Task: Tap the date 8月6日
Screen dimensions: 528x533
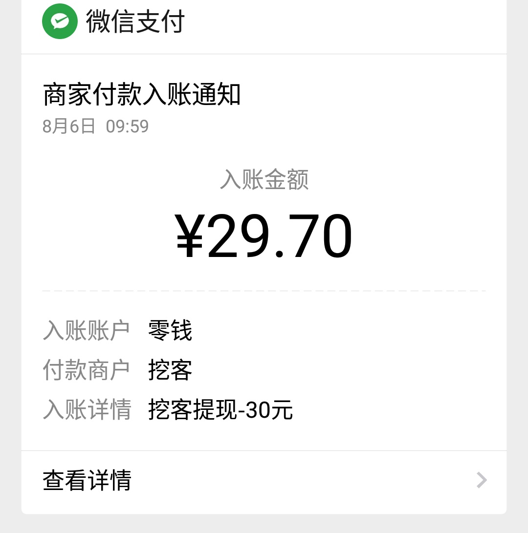Action: [x=69, y=127]
